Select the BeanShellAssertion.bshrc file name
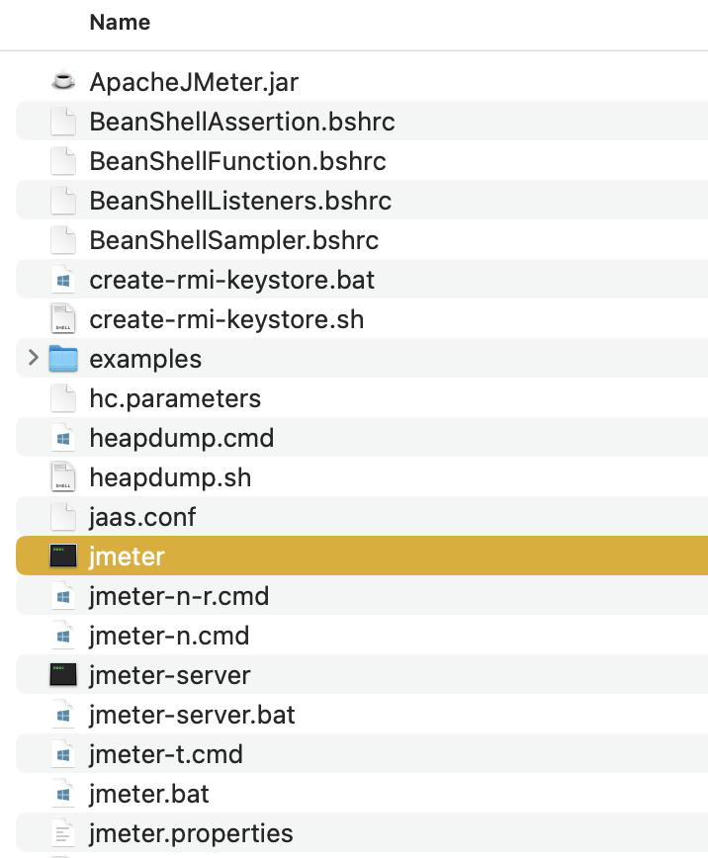 (x=241, y=122)
